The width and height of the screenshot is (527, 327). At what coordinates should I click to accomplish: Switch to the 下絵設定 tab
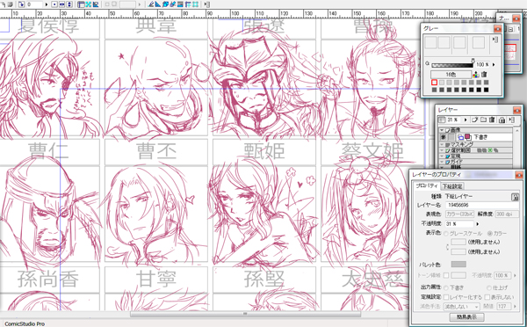pos(452,186)
